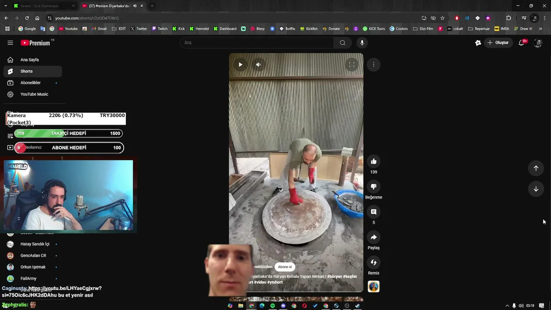Mute audio on the YouTube tab
This screenshot has width=551, height=310.
click(135, 6)
